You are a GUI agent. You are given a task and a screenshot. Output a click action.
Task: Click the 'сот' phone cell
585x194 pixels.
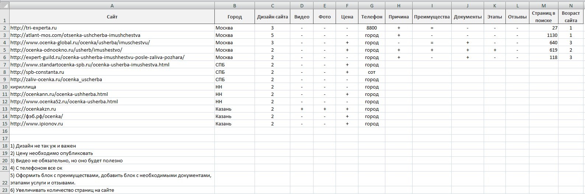[x=372, y=72]
